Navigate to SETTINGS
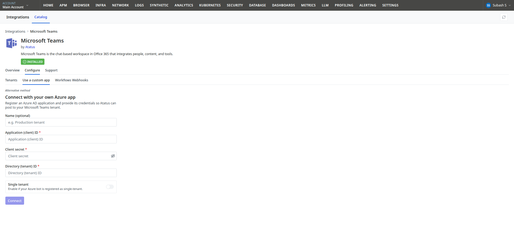 [x=390, y=5]
